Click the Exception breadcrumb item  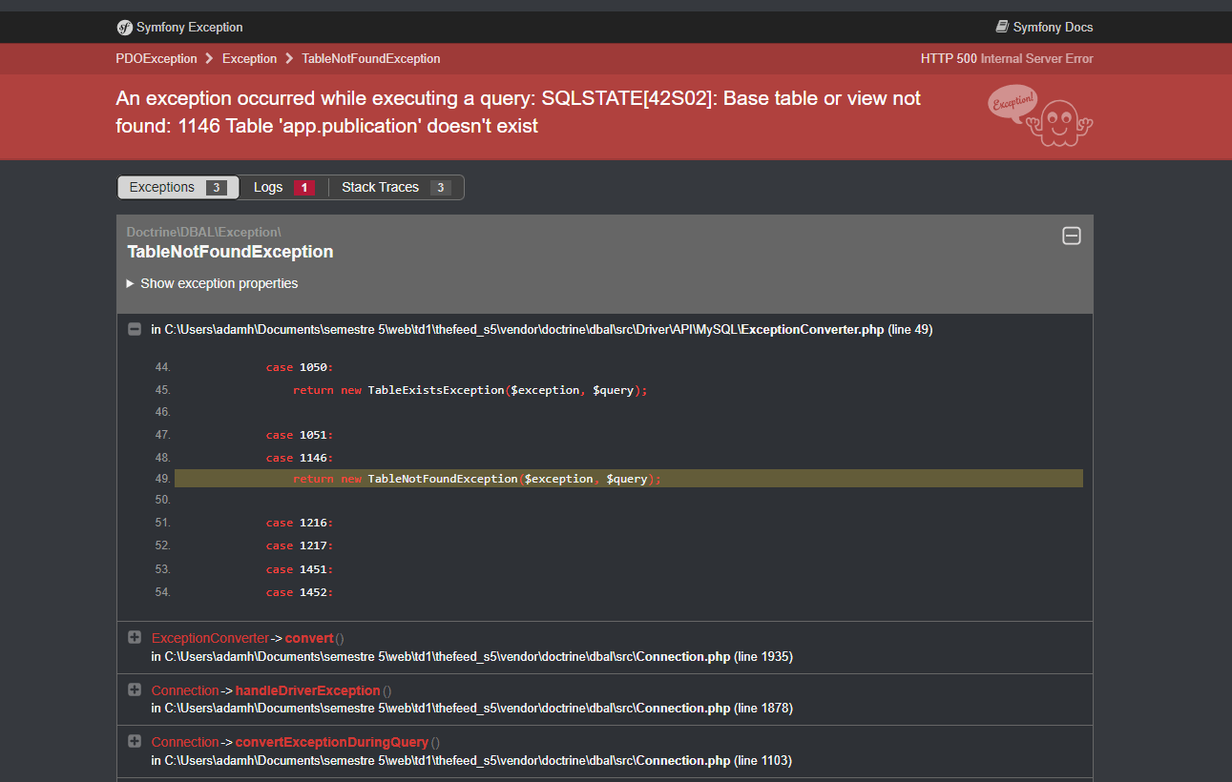249,58
